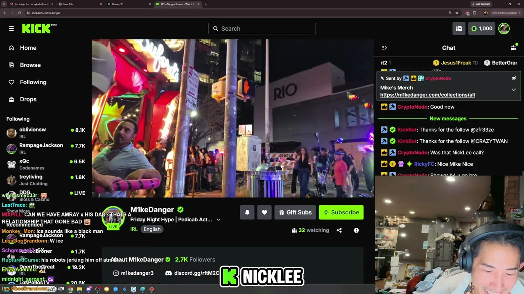
Task: Open the m1kedanger3 Instagram link
Action: 133,273
